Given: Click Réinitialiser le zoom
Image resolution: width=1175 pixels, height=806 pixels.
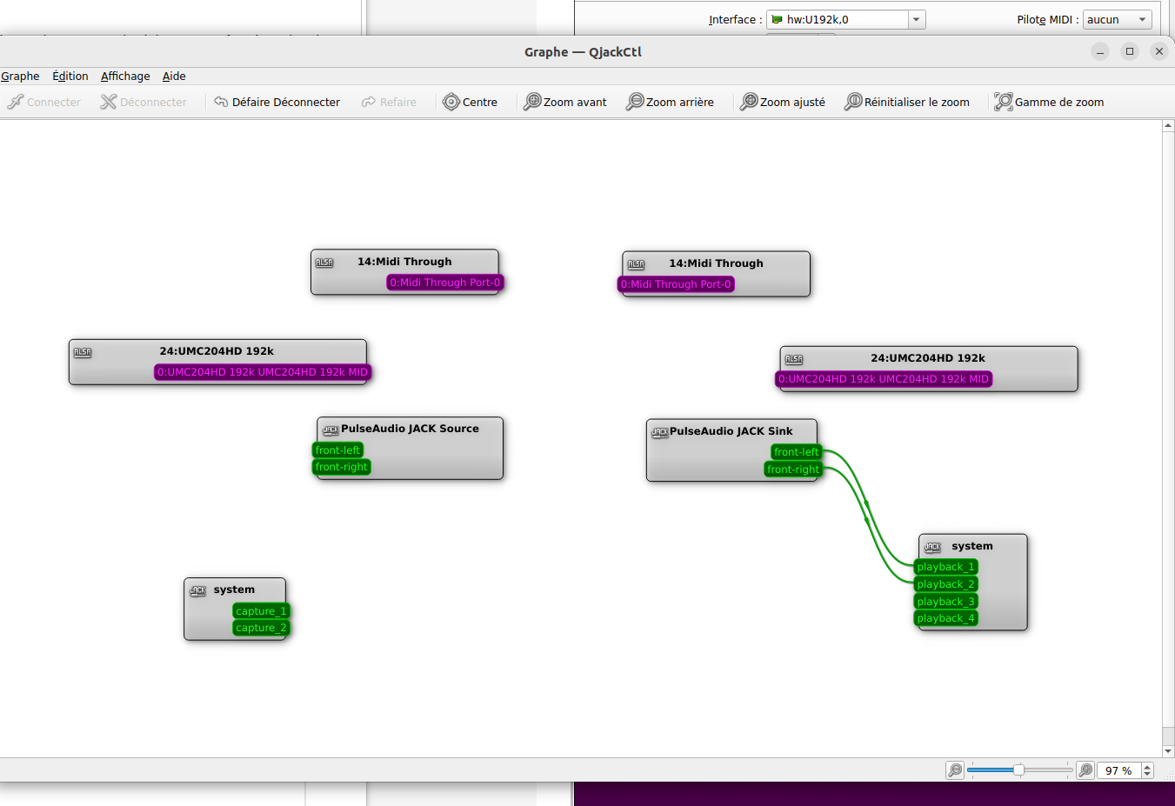Looking at the screenshot, I should [906, 102].
